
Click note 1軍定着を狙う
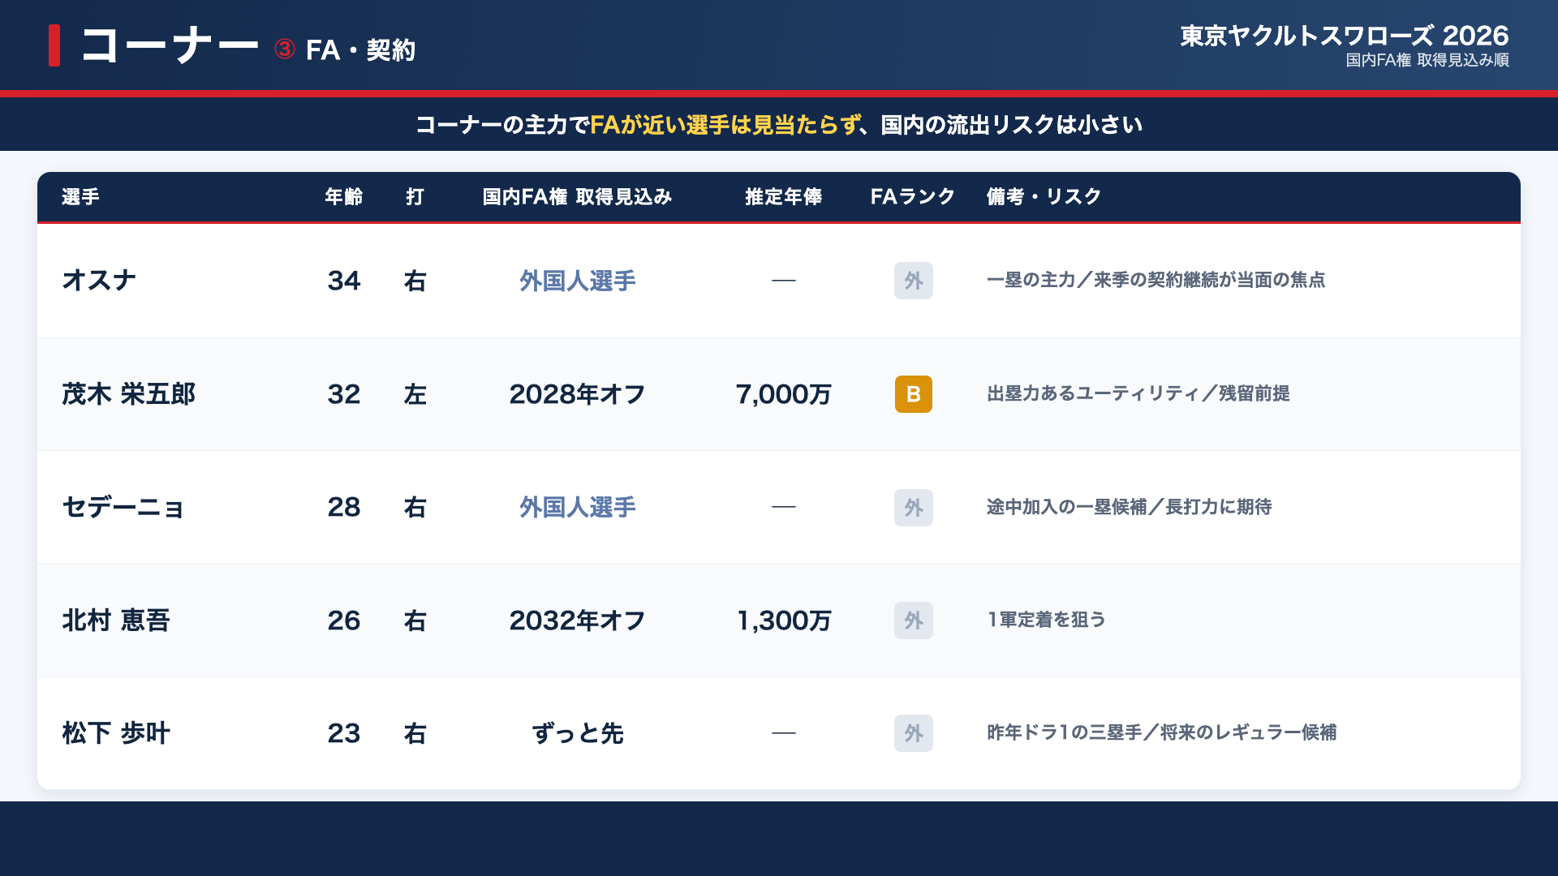coord(1046,620)
